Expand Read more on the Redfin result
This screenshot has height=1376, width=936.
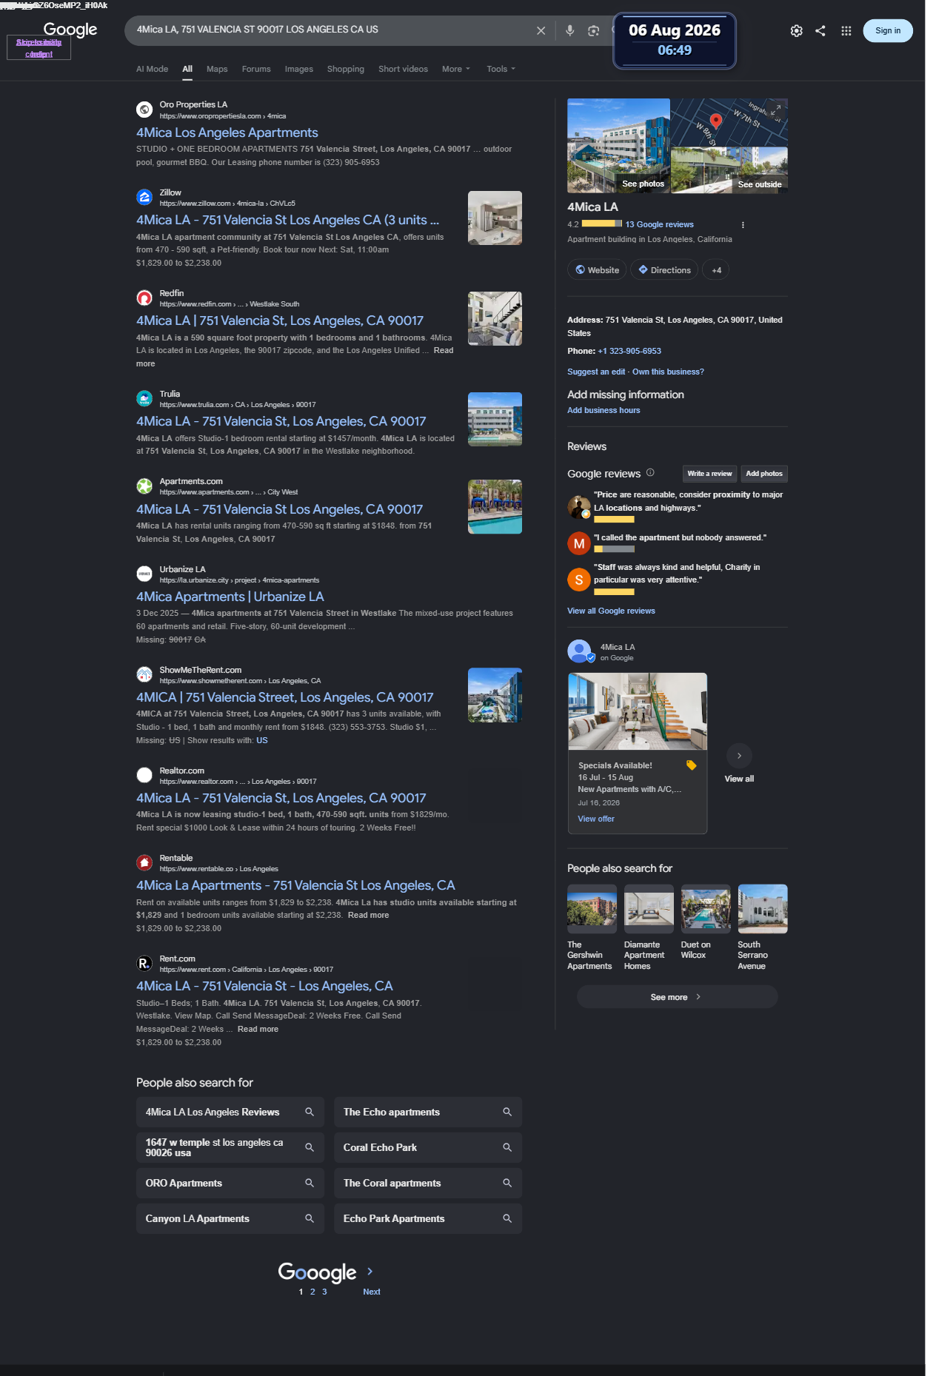(444, 350)
